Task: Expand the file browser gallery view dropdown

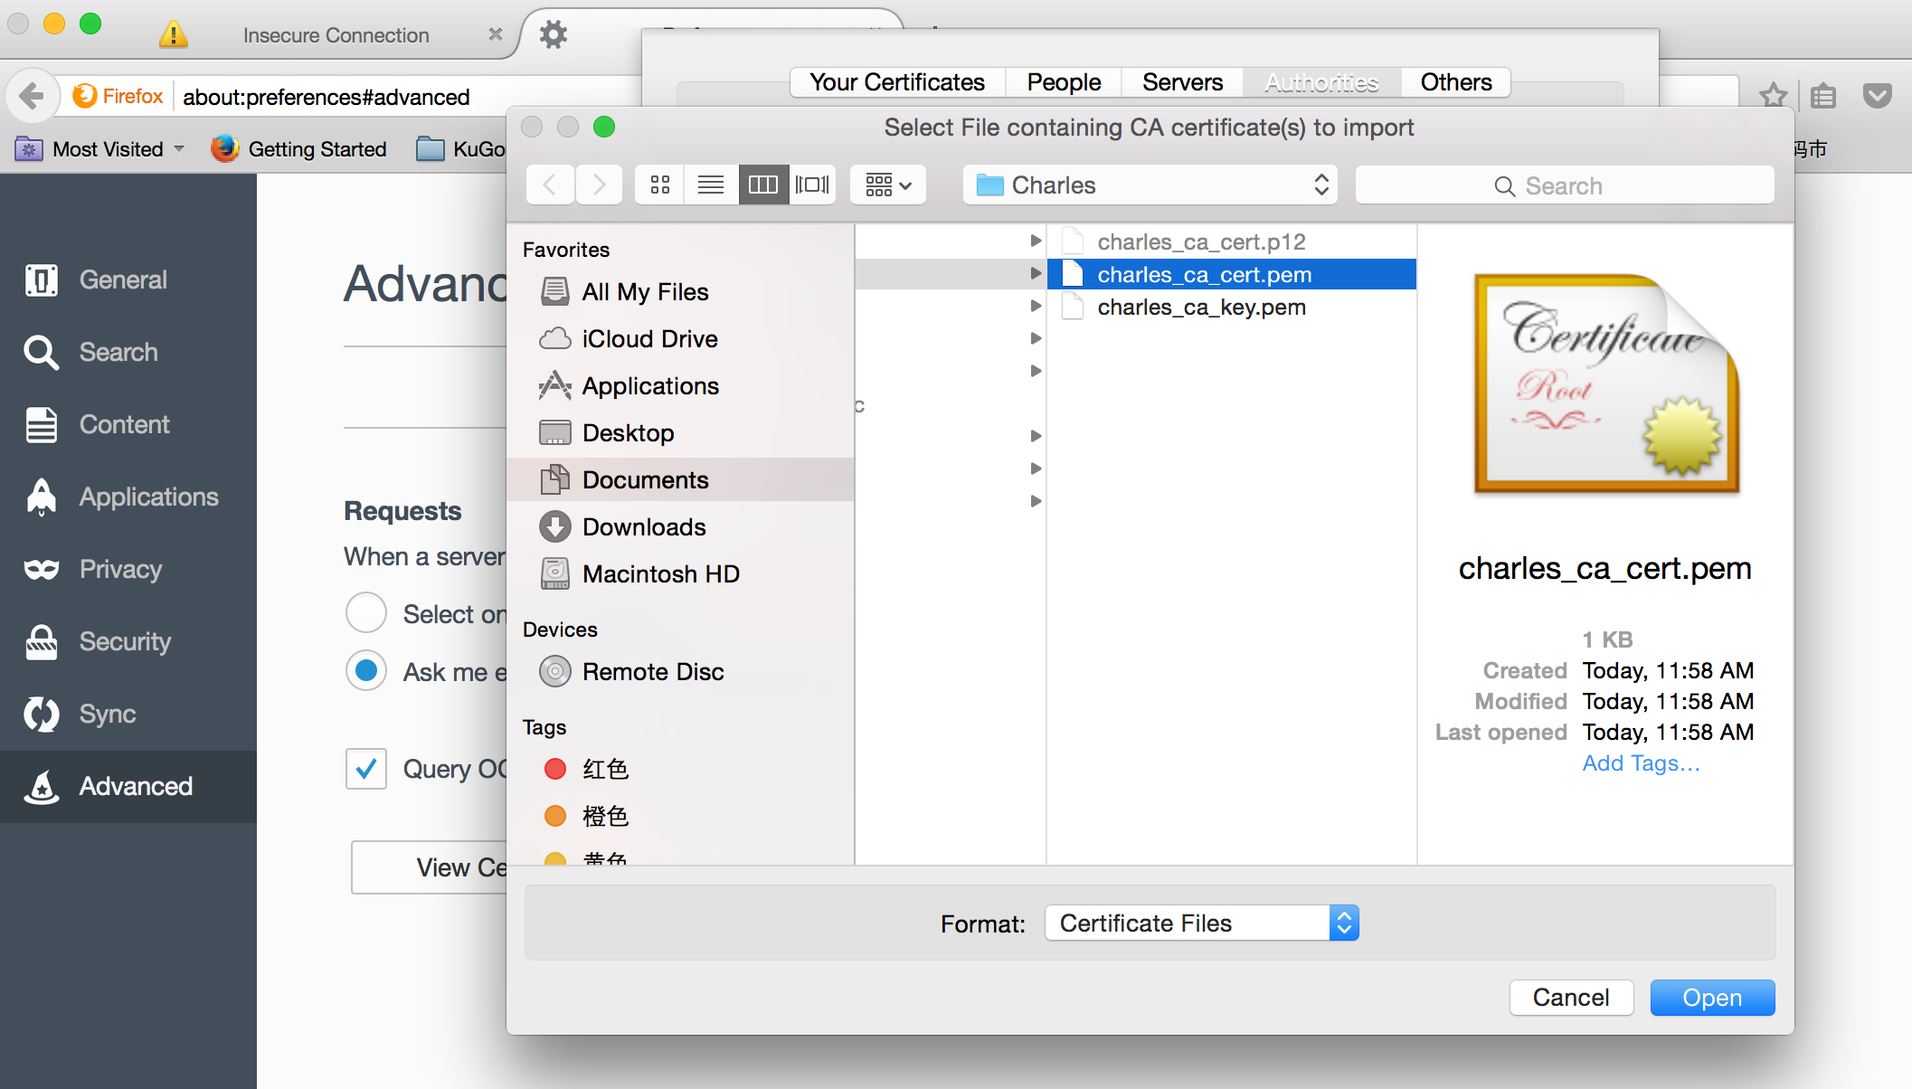Action: click(886, 184)
